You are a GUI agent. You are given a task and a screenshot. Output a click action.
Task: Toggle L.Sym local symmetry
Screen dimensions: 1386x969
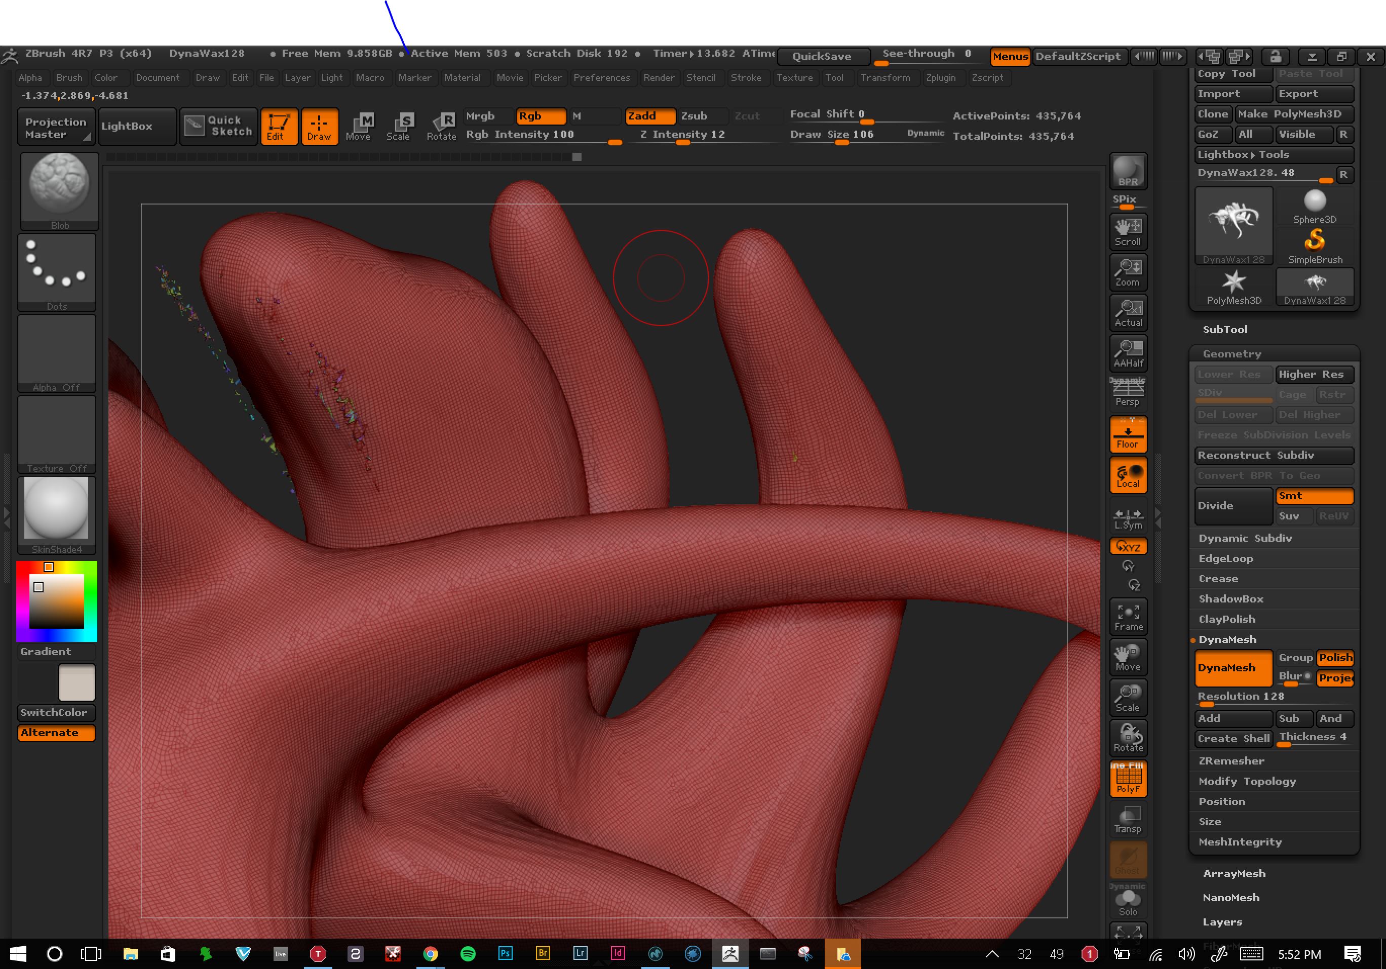[1128, 517]
